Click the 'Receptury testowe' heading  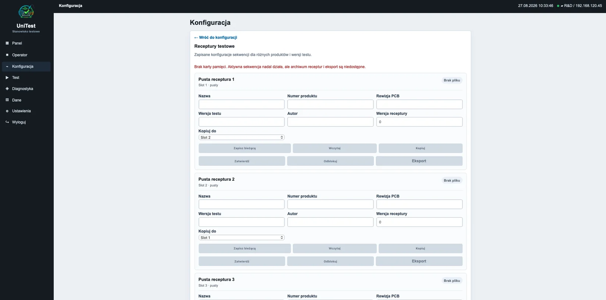(x=214, y=46)
